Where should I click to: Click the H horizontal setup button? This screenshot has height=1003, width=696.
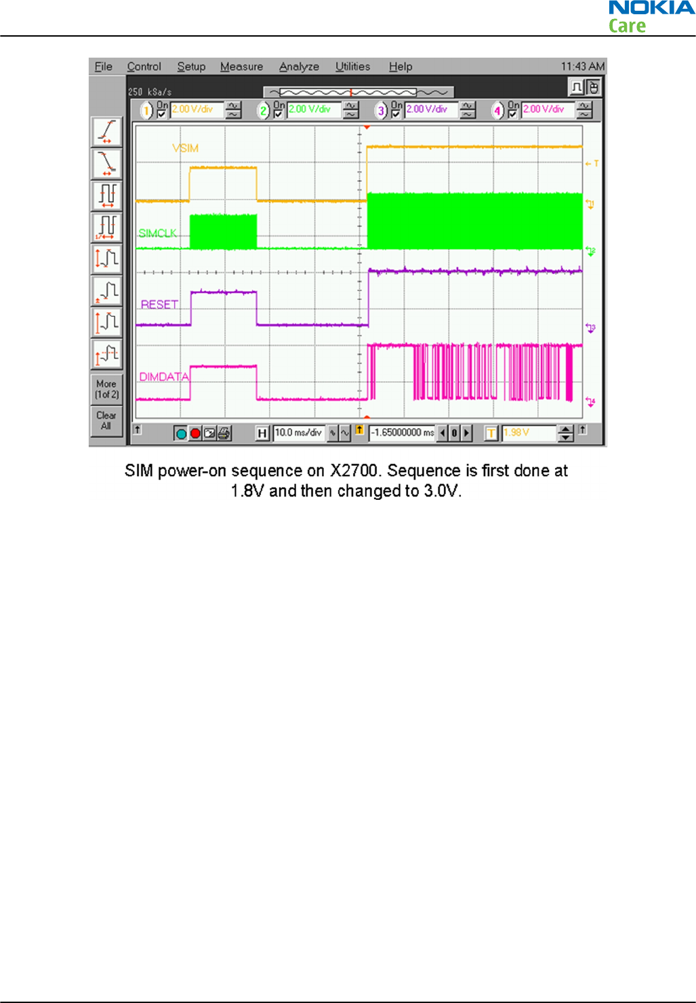coord(263,433)
